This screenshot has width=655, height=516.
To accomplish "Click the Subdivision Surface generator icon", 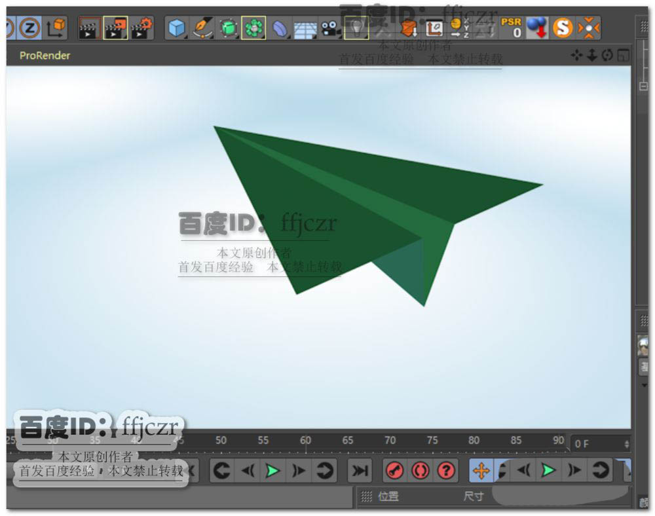I will coord(229,28).
